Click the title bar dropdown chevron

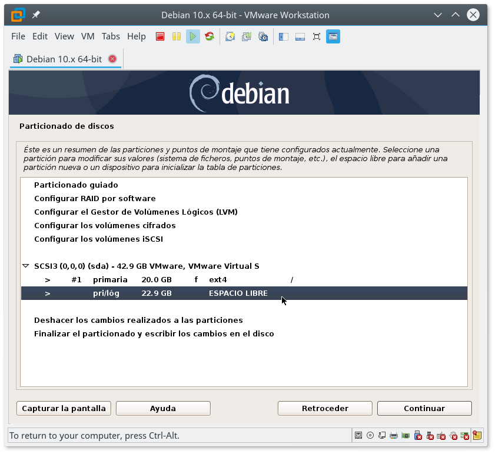(437, 15)
